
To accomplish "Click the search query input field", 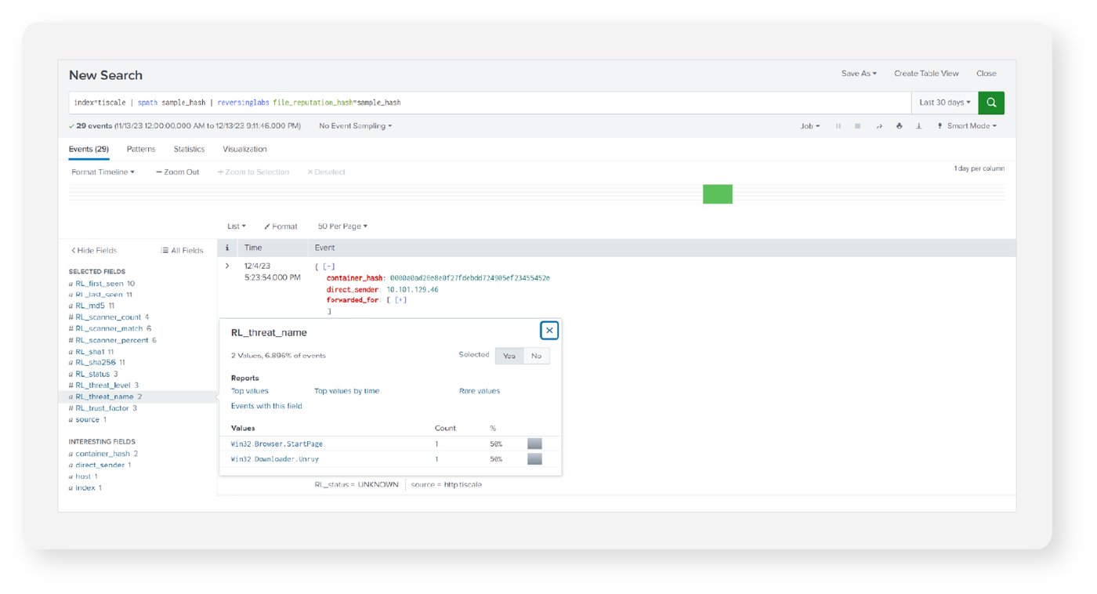I will tap(490, 103).
